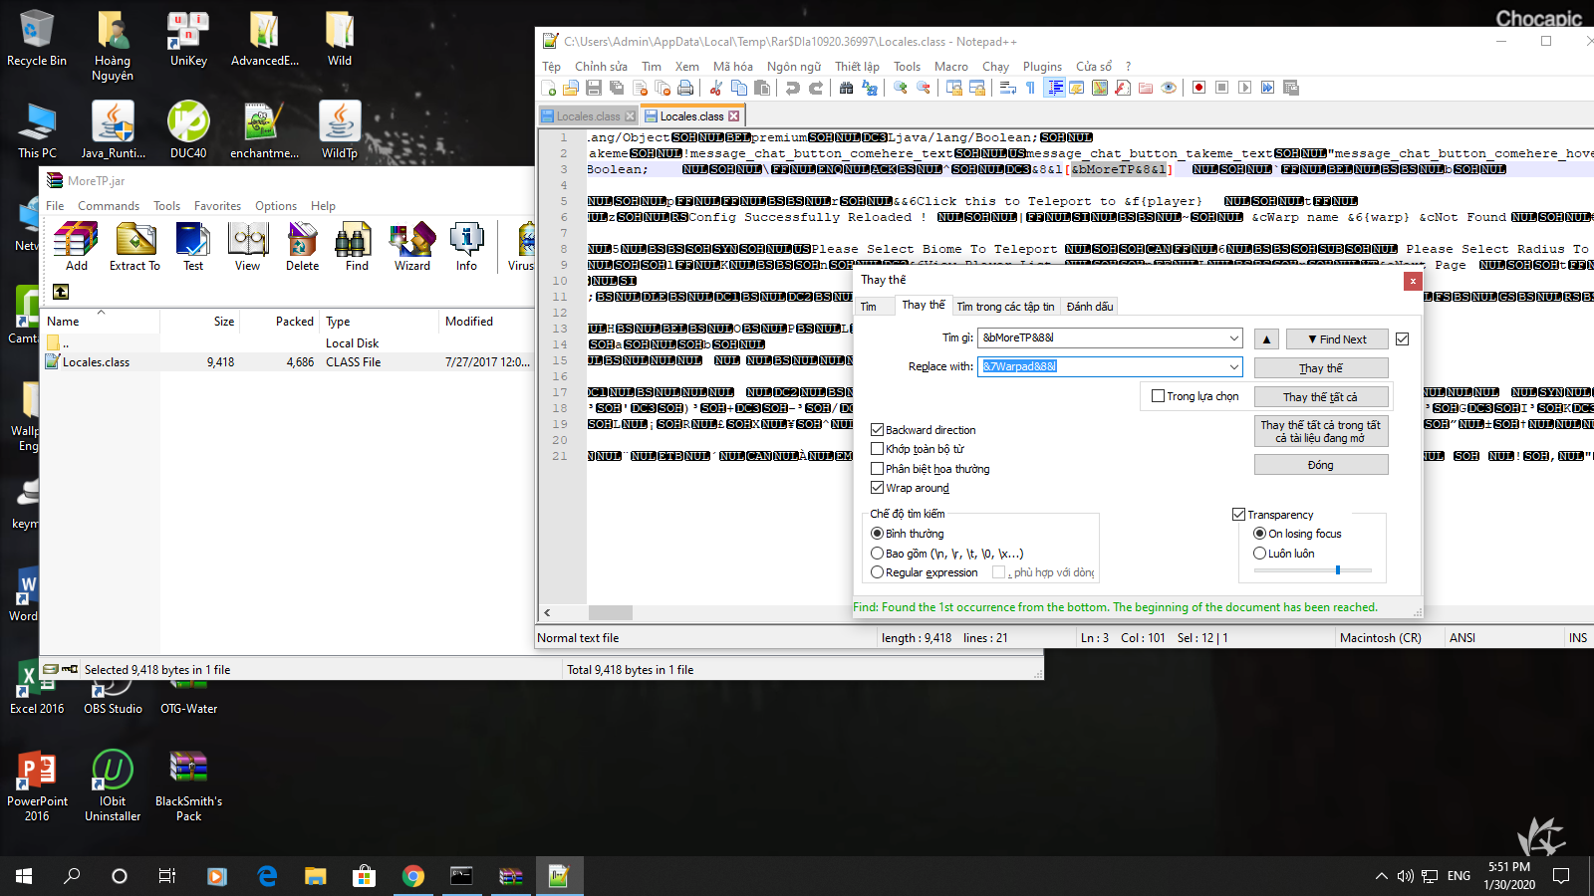Click the Undo arrow in Notepad++ toolbar

[x=793, y=88]
